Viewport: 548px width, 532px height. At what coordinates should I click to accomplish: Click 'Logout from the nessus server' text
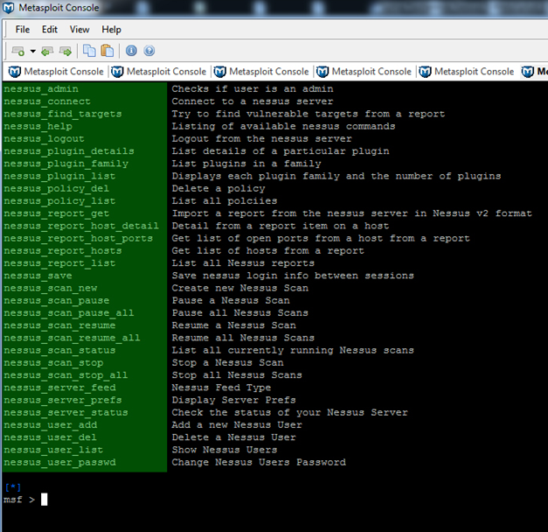pyautogui.click(x=262, y=138)
